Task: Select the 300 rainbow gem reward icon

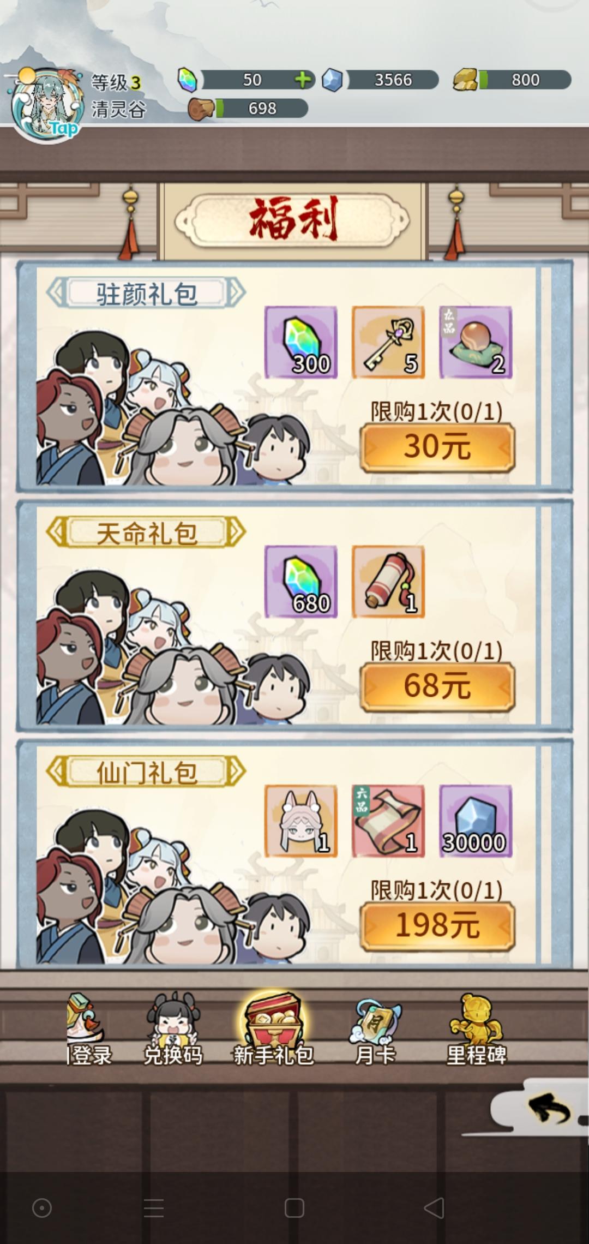Action: (301, 342)
